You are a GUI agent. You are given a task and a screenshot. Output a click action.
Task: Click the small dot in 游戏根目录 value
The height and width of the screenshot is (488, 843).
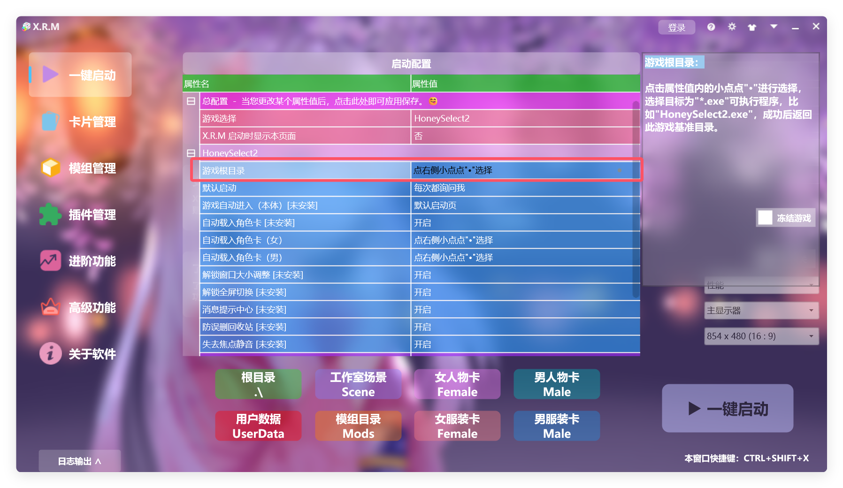[x=620, y=170]
